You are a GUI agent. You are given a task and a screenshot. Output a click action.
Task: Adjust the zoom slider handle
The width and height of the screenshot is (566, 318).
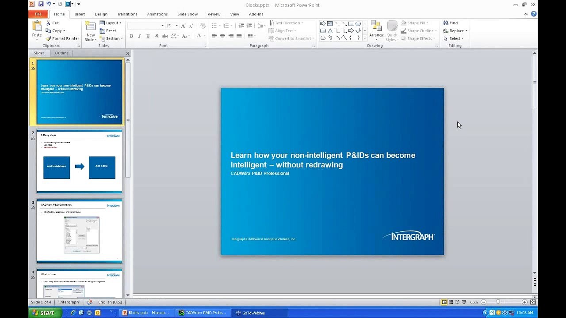point(498,302)
